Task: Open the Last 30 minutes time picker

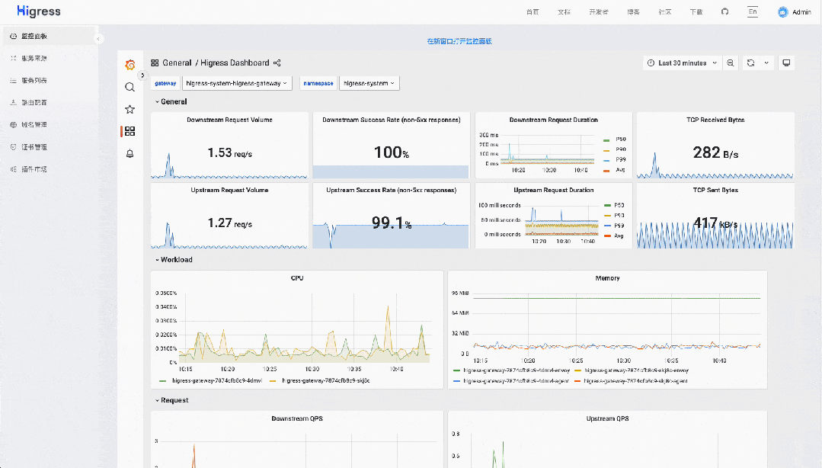Action: pyautogui.click(x=682, y=63)
